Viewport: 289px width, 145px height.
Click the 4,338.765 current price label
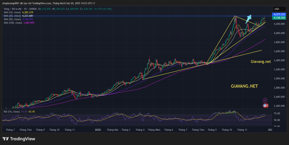[279, 18]
